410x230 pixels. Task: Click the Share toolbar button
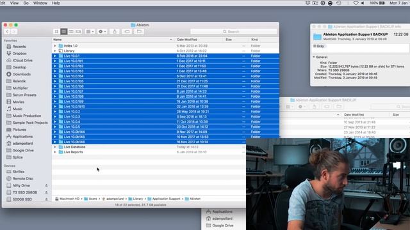click(115, 31)
